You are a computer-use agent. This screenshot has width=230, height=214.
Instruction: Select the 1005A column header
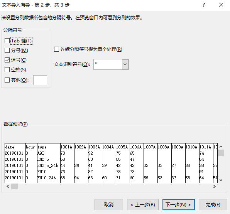click(x=122, y=147)
